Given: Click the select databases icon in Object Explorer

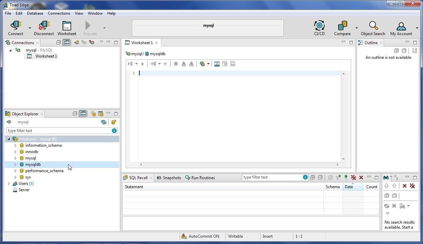Looking at the screenshot, I should click(x=93, y=114).
